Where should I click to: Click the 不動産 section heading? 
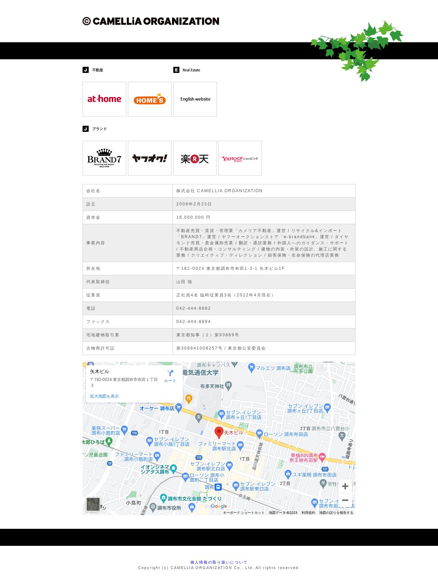(x=93, y=70)
